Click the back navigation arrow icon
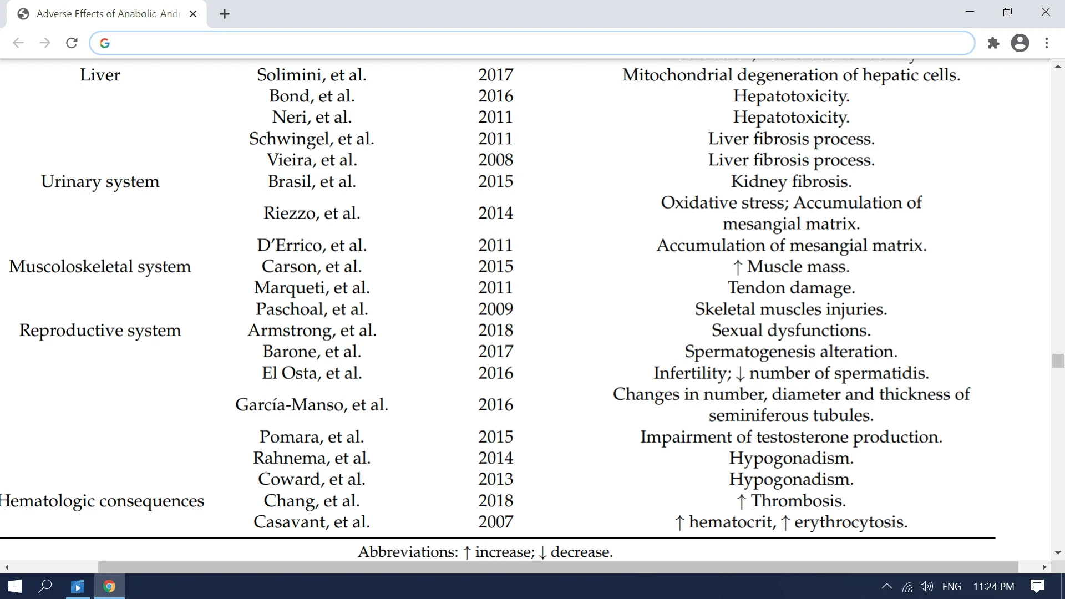 pos(18,43)
